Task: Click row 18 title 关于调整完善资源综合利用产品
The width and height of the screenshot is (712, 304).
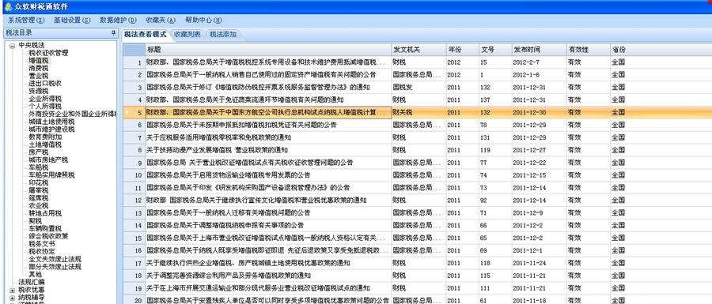Action: [268, 276]
